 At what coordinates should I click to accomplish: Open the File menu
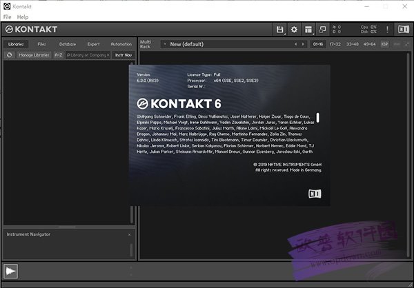tap(7, 17)
